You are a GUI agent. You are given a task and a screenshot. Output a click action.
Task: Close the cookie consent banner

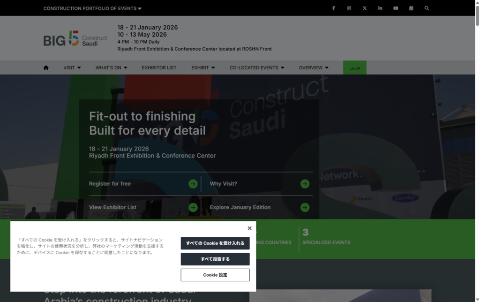[249, 228]
